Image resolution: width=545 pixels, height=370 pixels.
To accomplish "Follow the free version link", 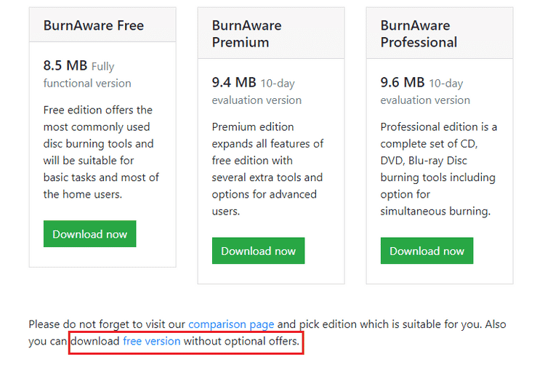I will pyautogui.click(x=151, y=341).
